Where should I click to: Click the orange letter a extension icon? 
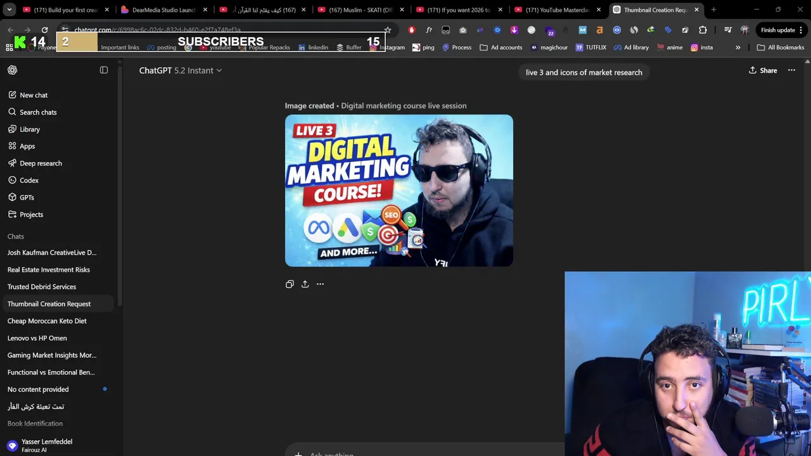pos(599,30)
